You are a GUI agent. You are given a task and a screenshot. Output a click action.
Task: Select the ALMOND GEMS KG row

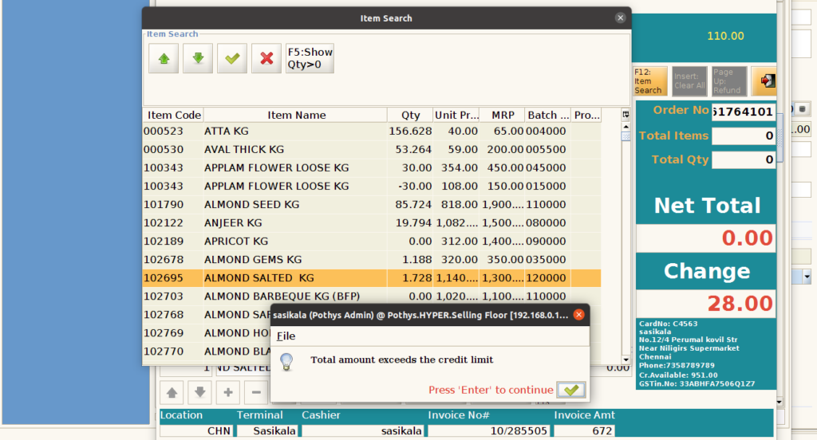(x=372, y=259)
